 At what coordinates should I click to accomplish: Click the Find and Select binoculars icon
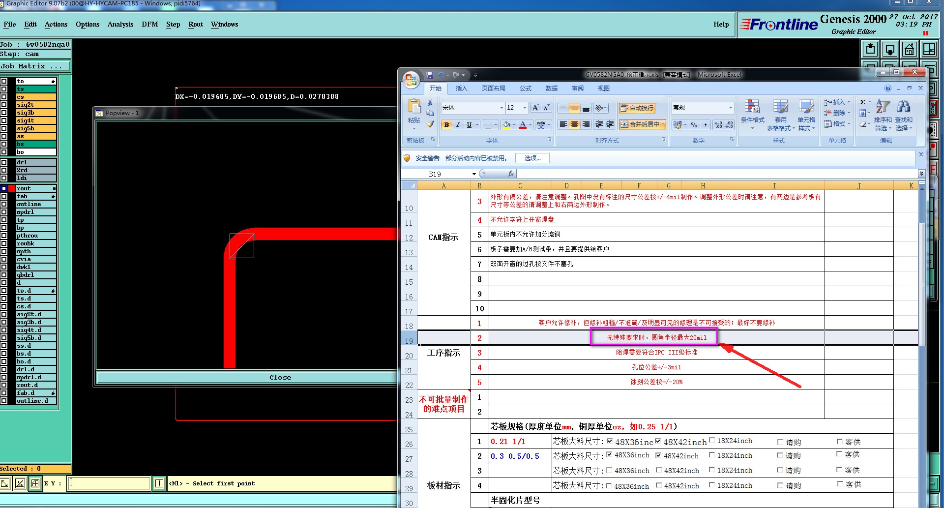point(903,106)
